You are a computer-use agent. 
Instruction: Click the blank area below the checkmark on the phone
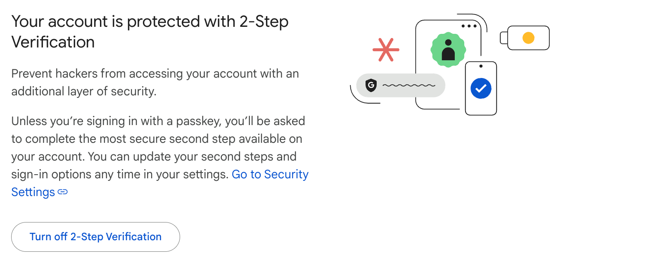481,106
